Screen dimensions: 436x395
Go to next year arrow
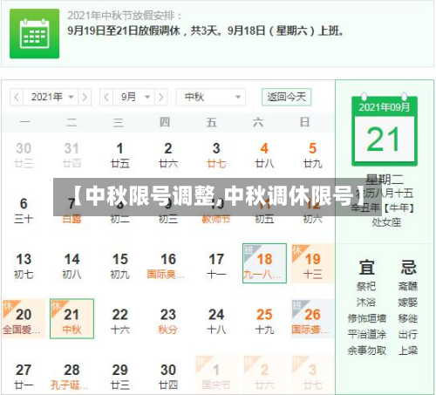click(x=85, y=97)
